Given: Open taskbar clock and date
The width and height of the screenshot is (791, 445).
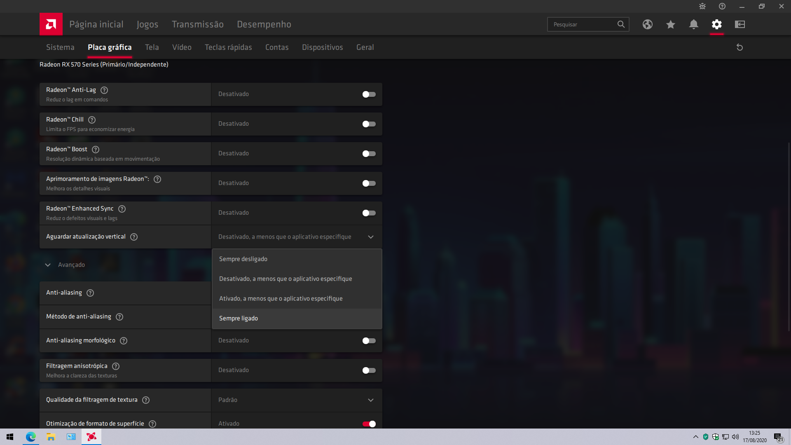Looking at the screenshot, I should [755, 437].
